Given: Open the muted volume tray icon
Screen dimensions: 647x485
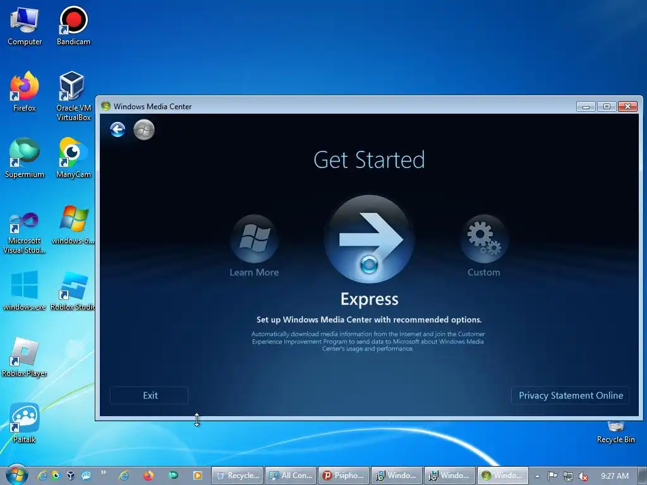Looking at the screenshot, I should click(583, 476).
